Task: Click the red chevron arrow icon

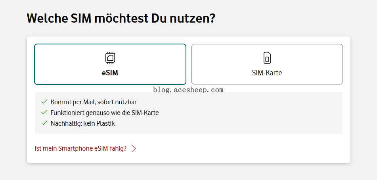Action: pos(134,149)
